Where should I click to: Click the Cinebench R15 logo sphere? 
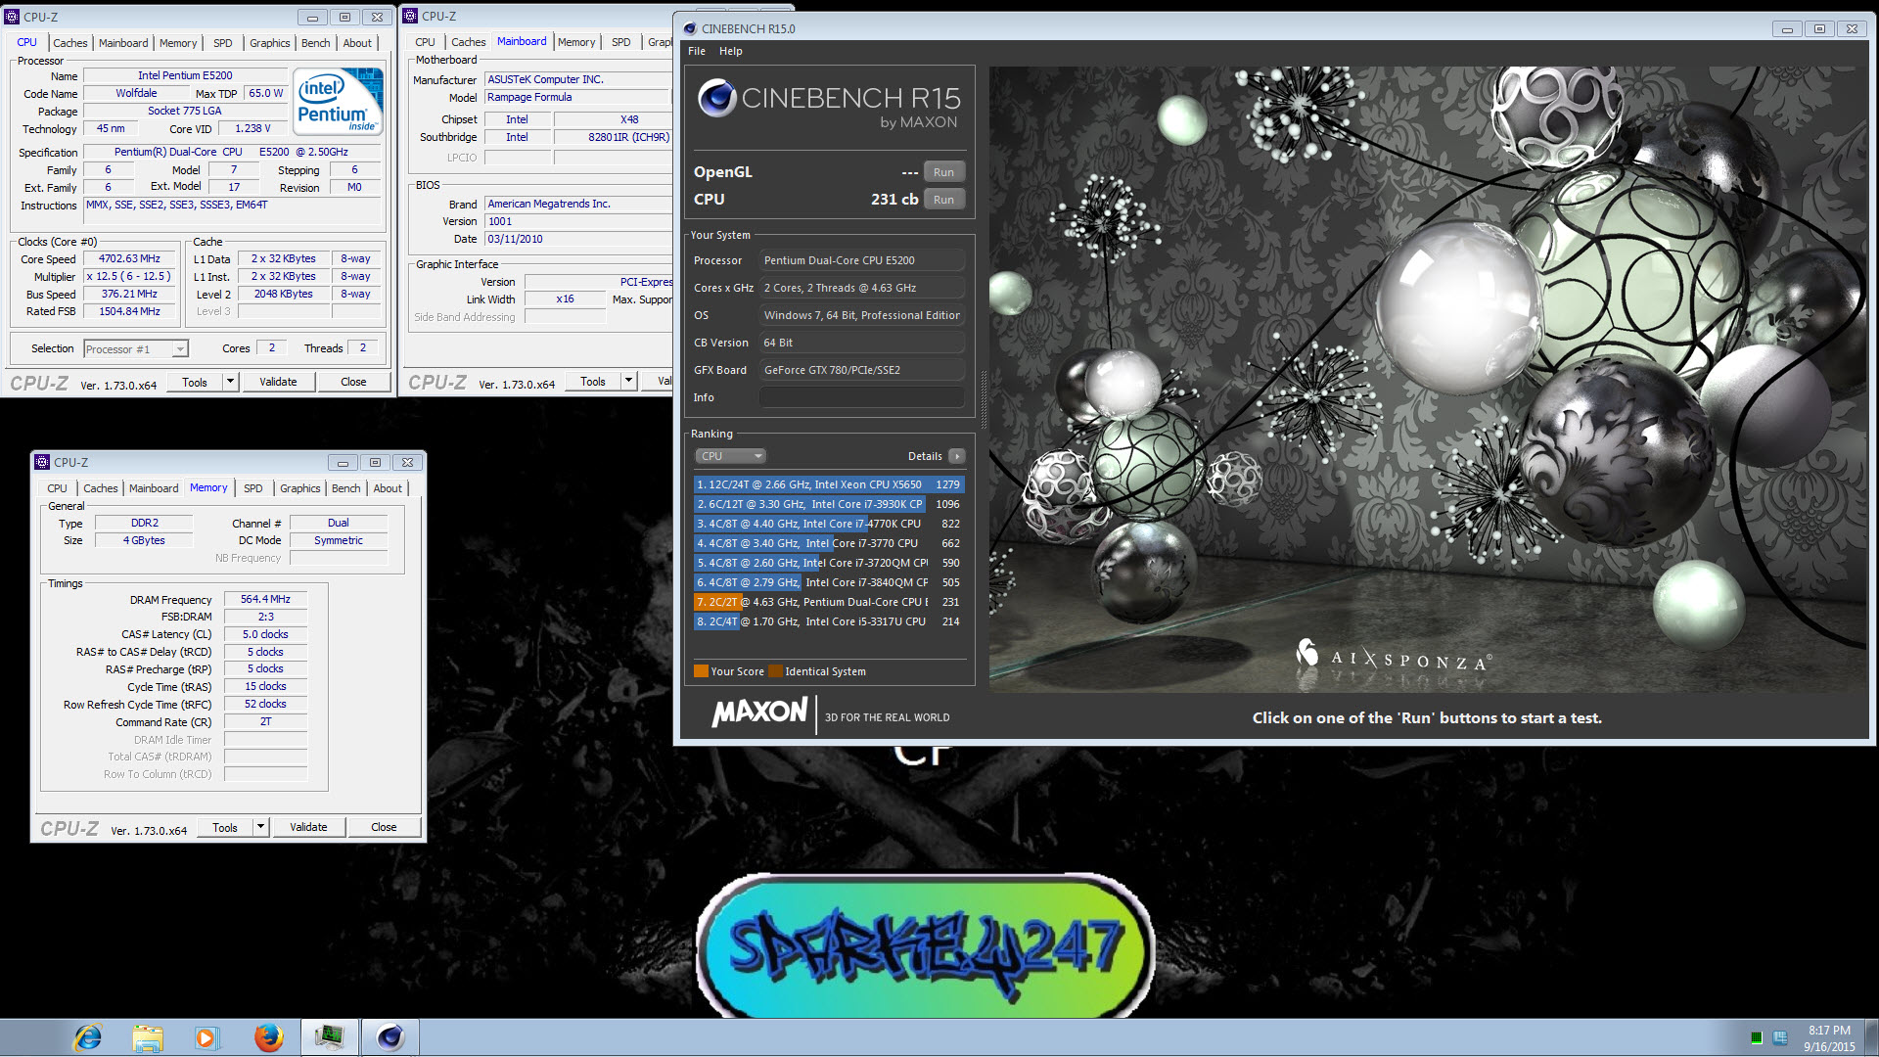pyautogui.click(x=716, y=98)
